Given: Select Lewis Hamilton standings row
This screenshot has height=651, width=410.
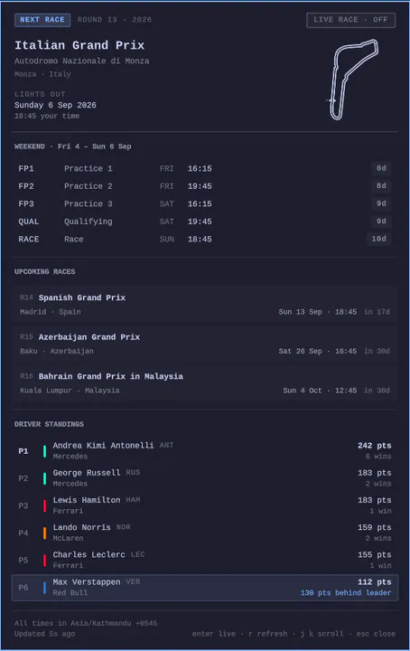Looking at the screenshot, I should [x=205, y=505].
